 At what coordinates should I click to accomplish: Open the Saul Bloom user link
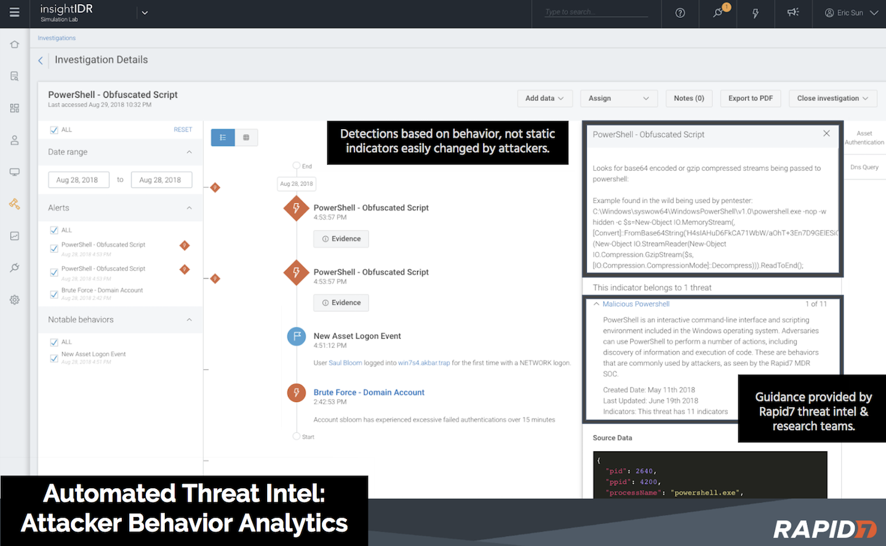345,363
